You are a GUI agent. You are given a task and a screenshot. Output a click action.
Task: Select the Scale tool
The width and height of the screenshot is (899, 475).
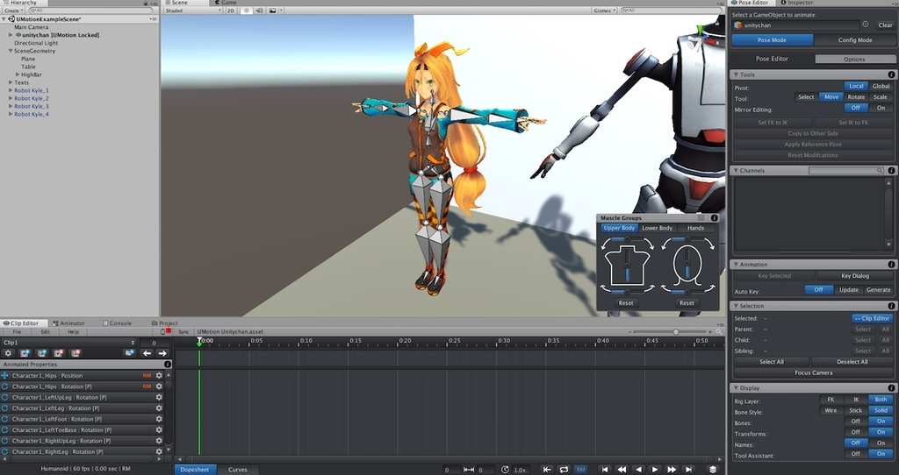880,96
